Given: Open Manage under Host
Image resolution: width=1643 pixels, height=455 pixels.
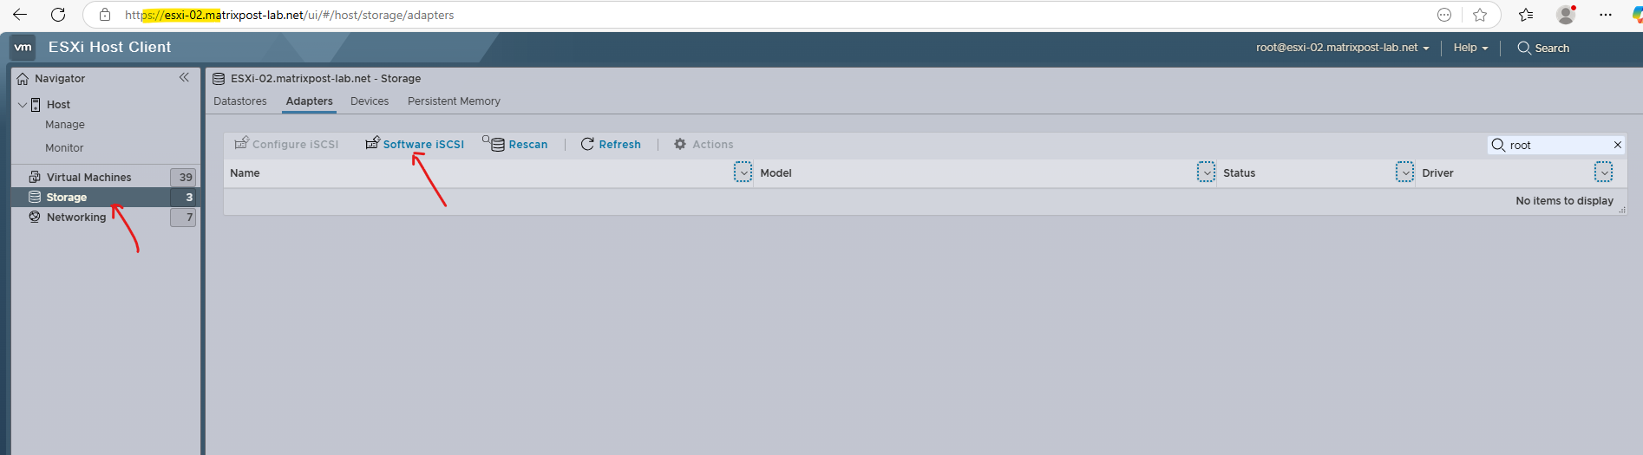Looking at the screenshot, I should click(x=65, y=125).
